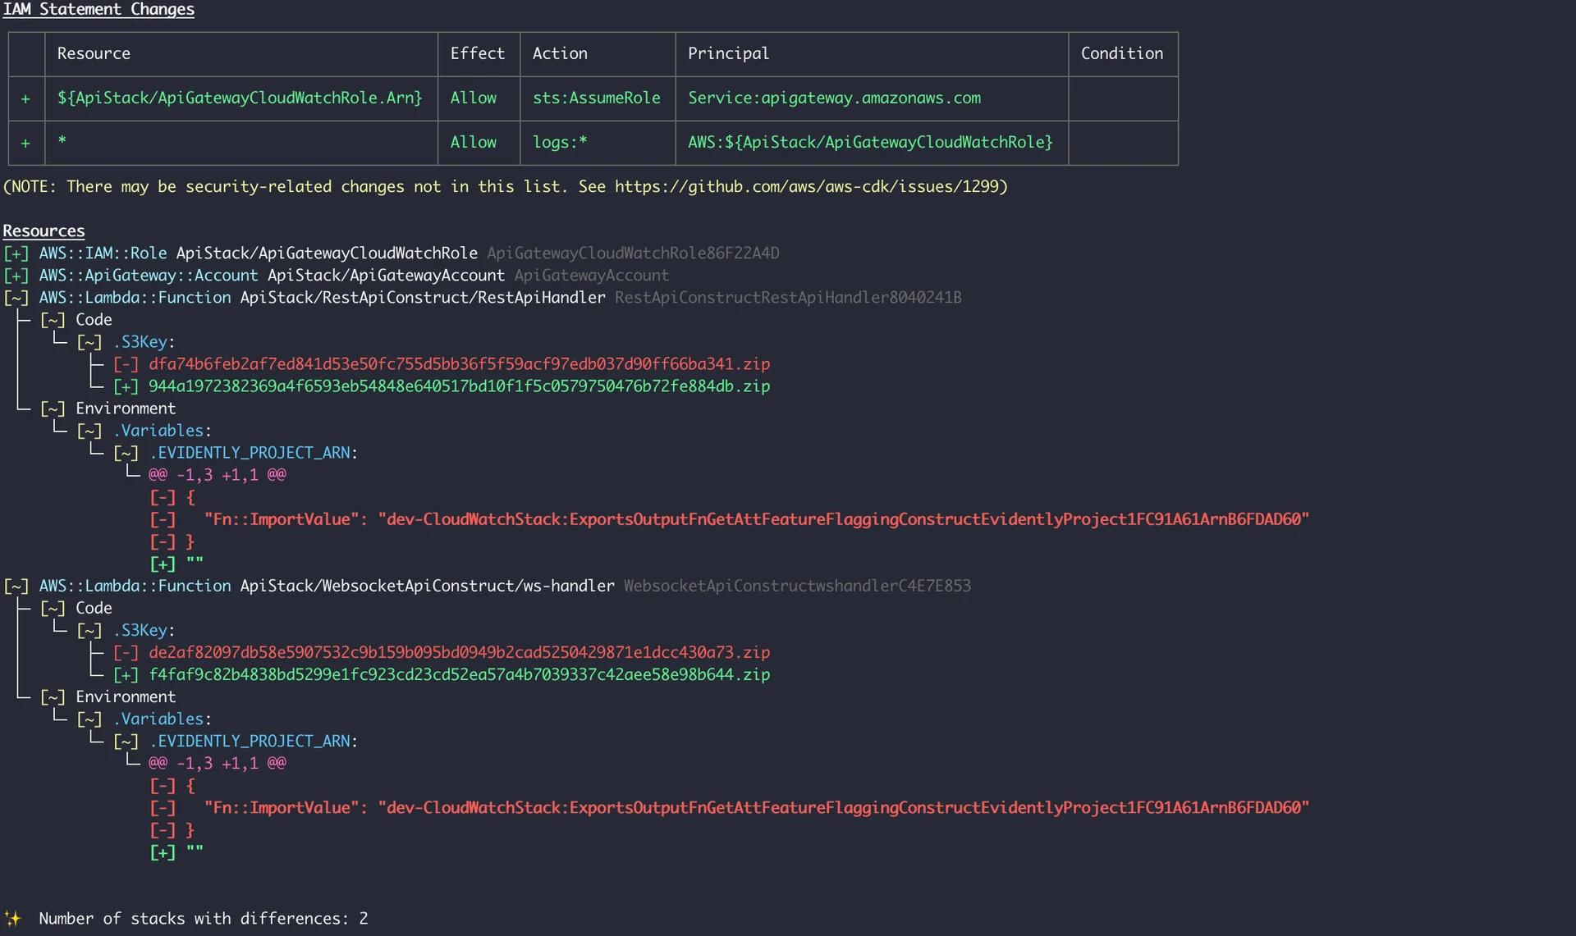Image resolution: width=1576 pixels, height=936 pixels.
Task: Click the ws-handler Lambda function line
Action: click(x=488, y=586)
